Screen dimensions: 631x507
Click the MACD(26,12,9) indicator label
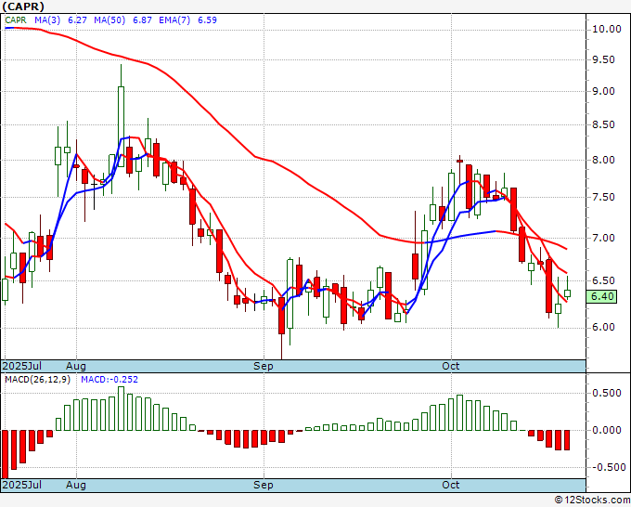pyautogui.click(x=37, y=380)
